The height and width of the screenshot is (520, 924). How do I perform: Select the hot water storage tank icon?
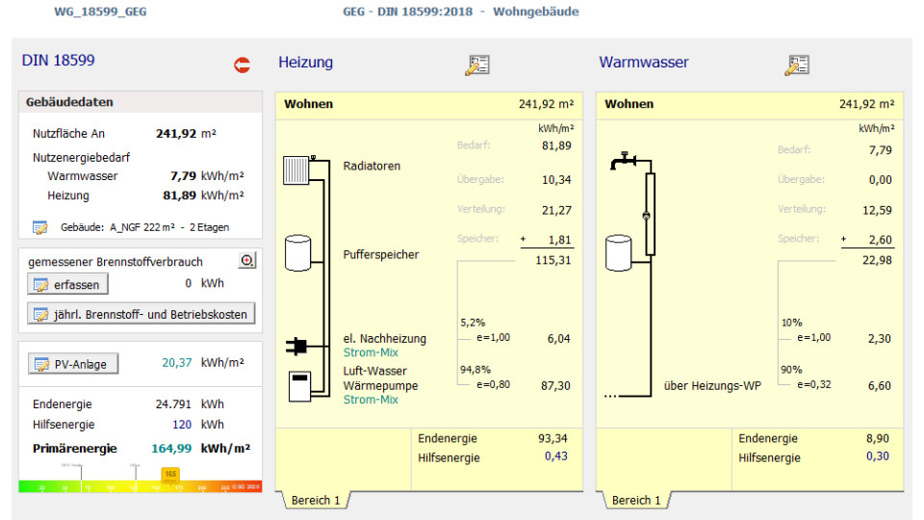pyautogui.click(x=617, y=252)
